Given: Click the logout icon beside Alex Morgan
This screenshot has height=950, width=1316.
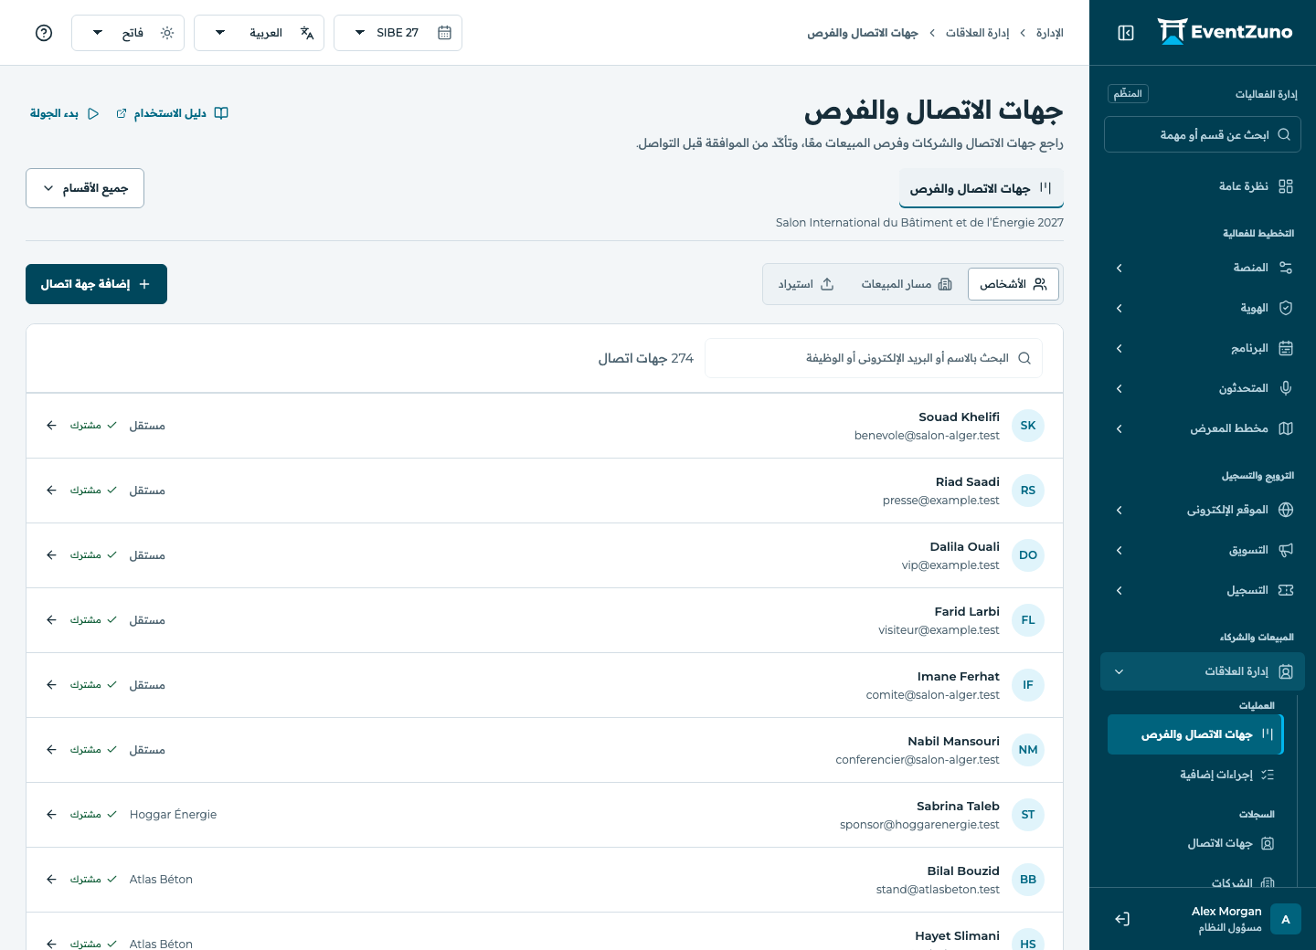Looking at the screenshot, I should pyautogui.click(x=1122, y=919).
